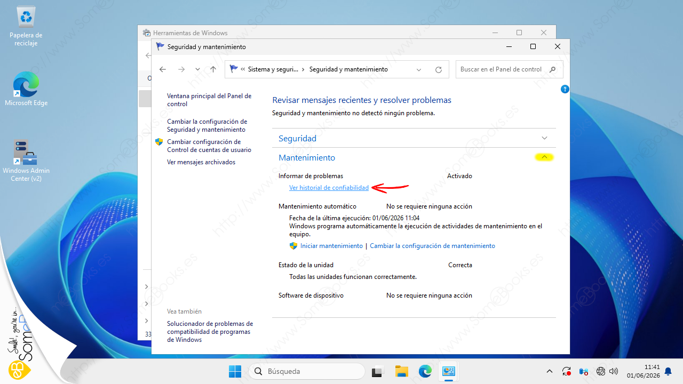
Task: Click the Mantenimiento section heading text
Action: click(x=307, y=157)
